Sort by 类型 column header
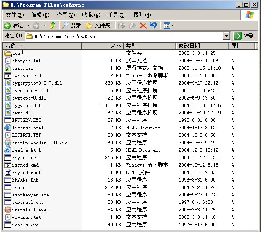 (150, 46)
